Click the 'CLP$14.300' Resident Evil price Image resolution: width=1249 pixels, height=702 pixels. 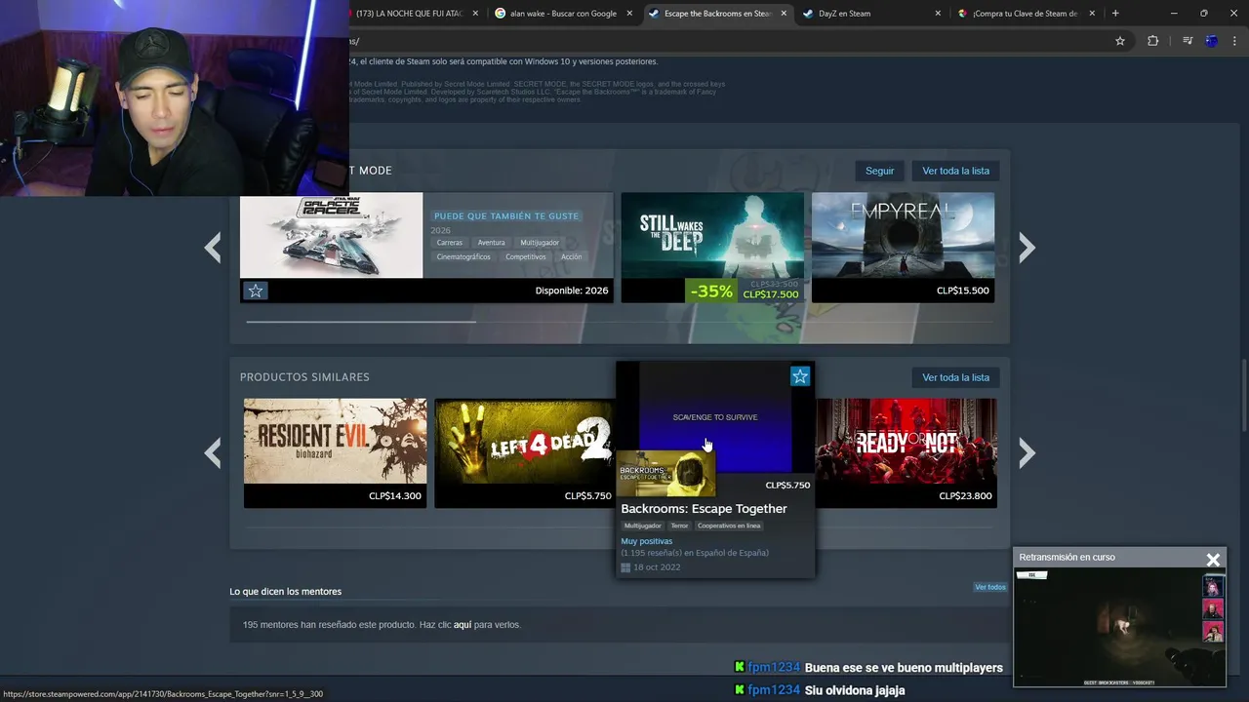point(395,496)
